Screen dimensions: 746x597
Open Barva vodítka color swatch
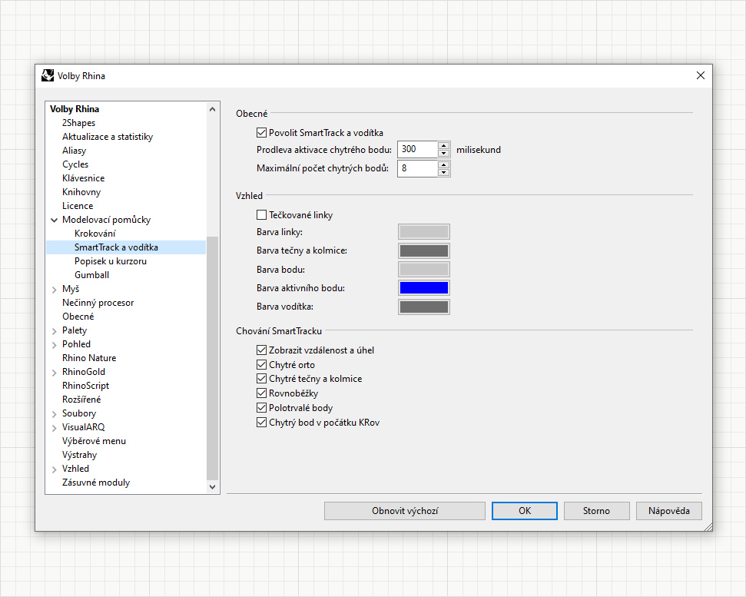tap(424, 307)
